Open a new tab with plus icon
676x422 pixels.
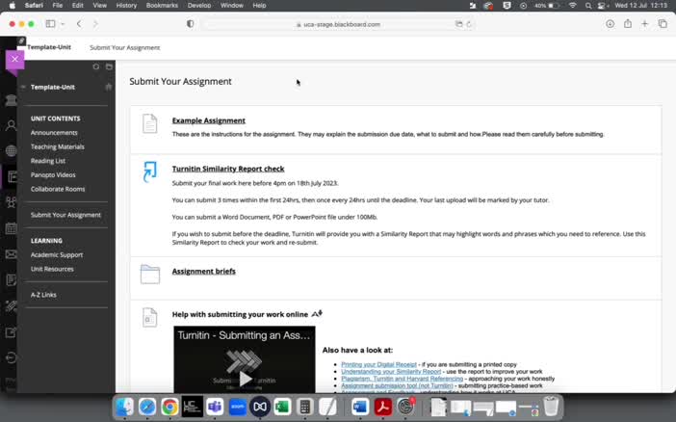point(644,24)
